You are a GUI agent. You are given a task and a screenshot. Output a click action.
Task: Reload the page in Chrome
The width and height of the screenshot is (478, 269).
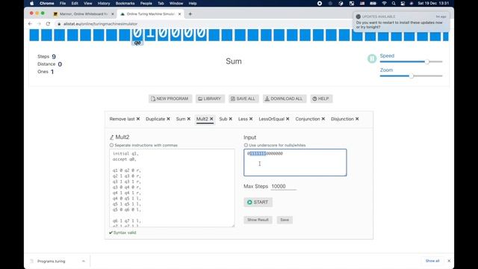[x=48, y=24]
